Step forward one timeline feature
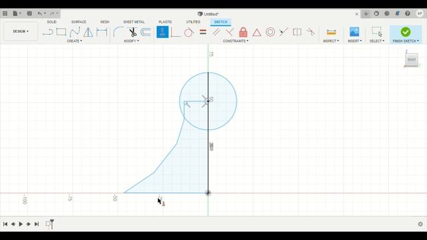Image resolution: width=427 pixels, height=240 pixels. pyautogui.click(x=29, y=224)
